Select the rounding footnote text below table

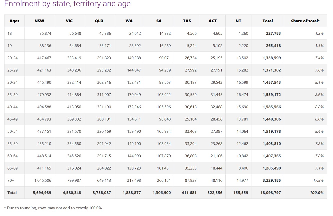coord(53,208)
